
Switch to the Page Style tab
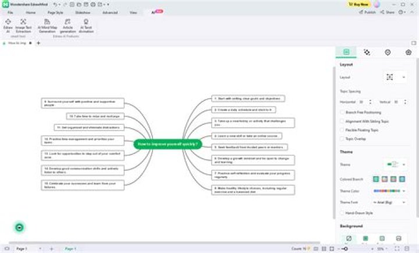(x=55, y=12)
